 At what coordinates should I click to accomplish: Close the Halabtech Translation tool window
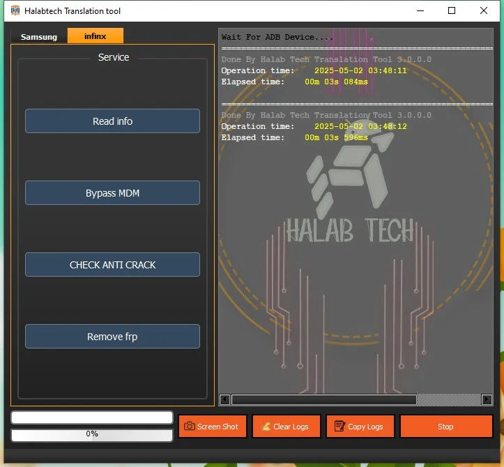click(x=483, y=10)
